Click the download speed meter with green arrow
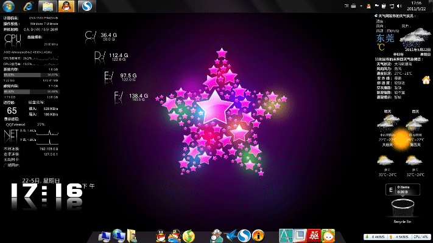Image resolution: width=433 pixels, height=243 pixels. pyautogui.click(x=376, y=237)
